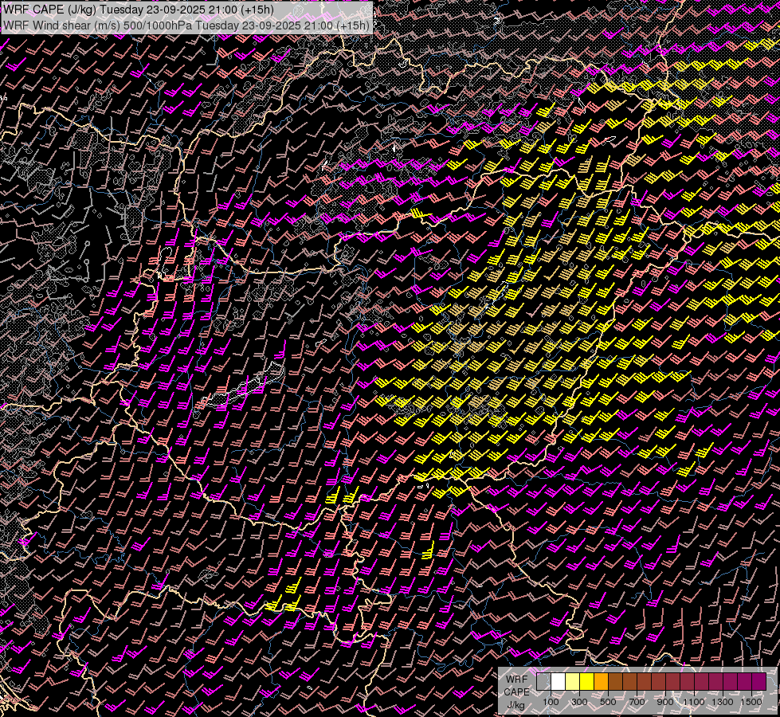Screen dimensions: 780x717
Task: Click the 'J/kg' unit label in legend
Action: pyautogui.click(x=515, y=704)
